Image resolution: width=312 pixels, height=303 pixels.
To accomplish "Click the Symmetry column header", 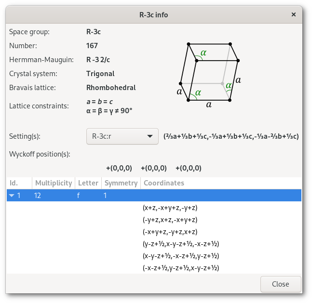I will click(x=121, y=183).
